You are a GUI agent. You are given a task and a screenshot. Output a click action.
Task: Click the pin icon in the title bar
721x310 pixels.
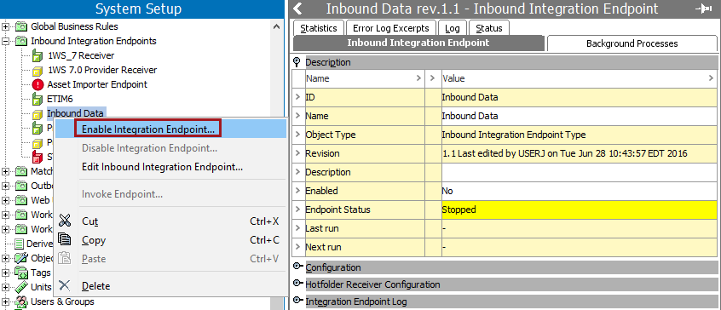(x=704, y=9)
